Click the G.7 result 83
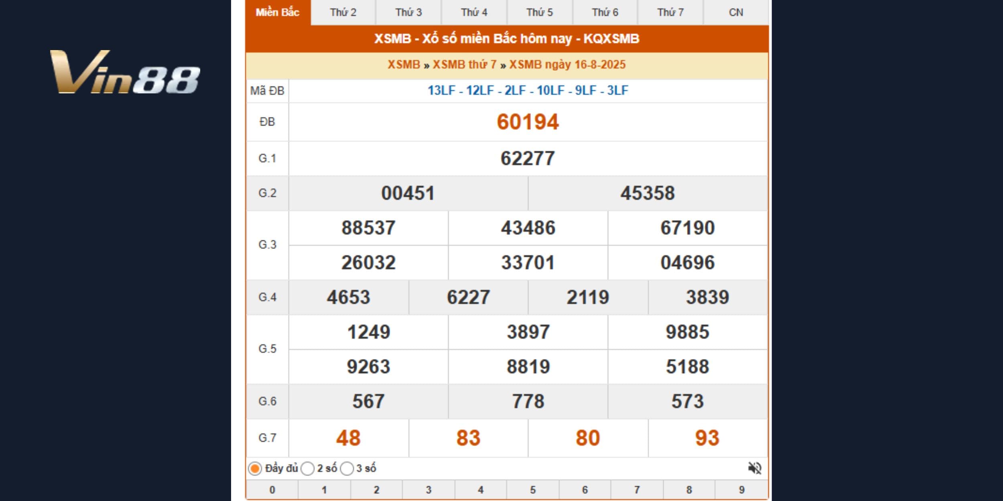Image resolution: width=1003 pixels, height=501 pixels. coord(468,438)
